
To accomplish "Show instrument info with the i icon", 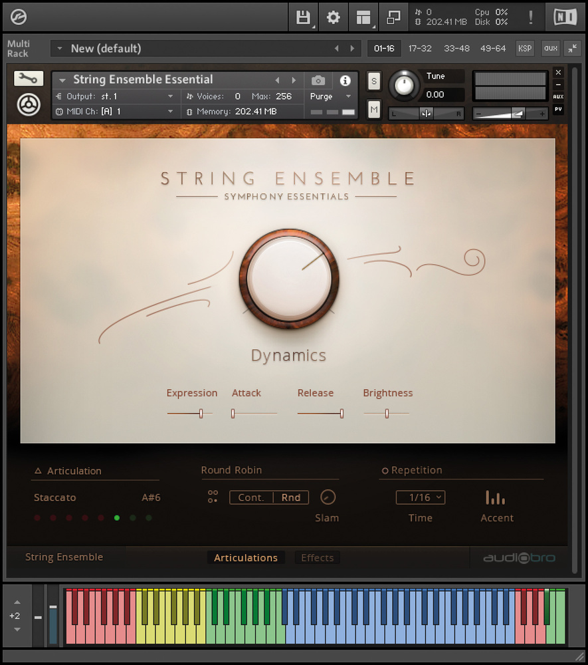I will pos(345,80).
